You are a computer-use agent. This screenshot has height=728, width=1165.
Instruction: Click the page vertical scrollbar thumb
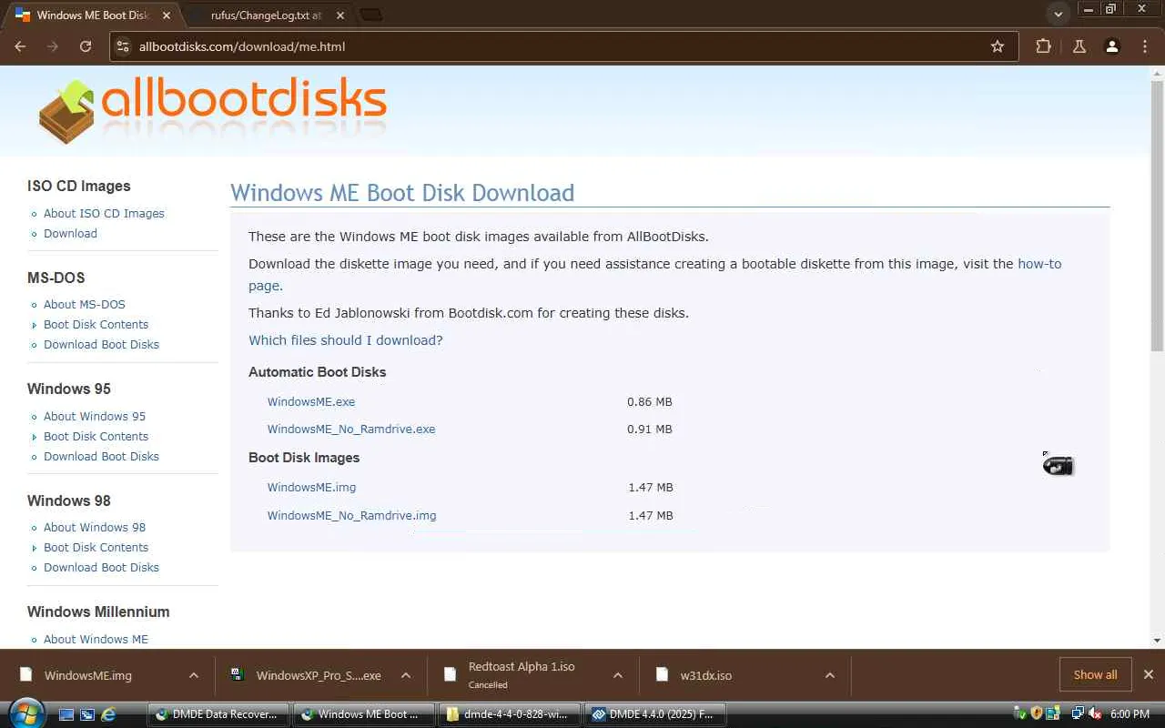[x=1157, y=215]
